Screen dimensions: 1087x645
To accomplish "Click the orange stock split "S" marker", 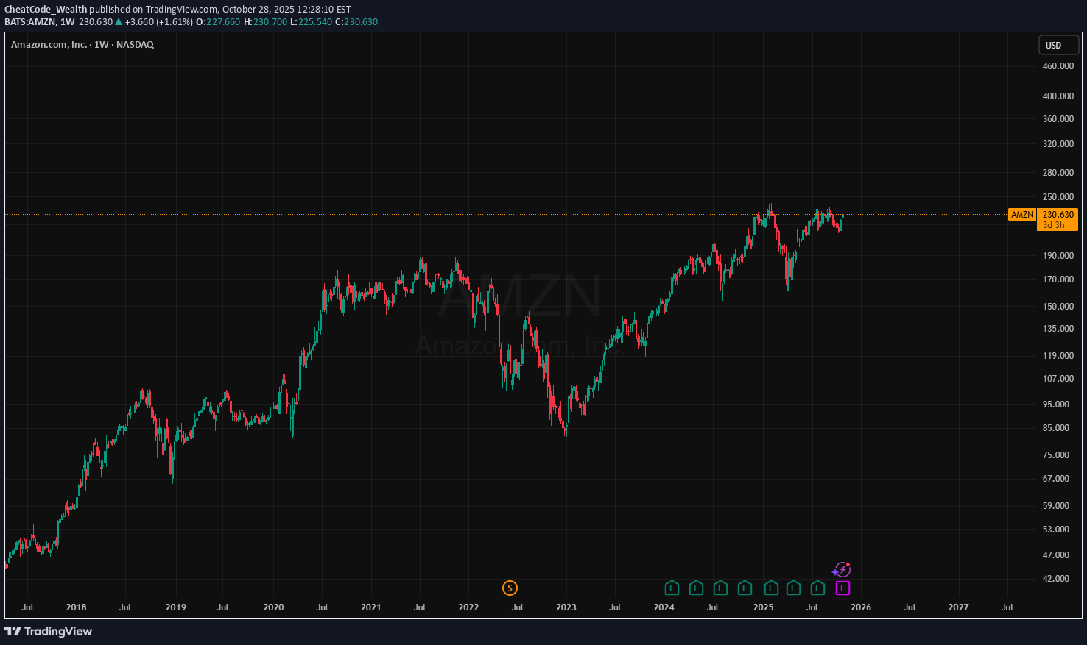I will pyautogui.click(x=510, y=588).
